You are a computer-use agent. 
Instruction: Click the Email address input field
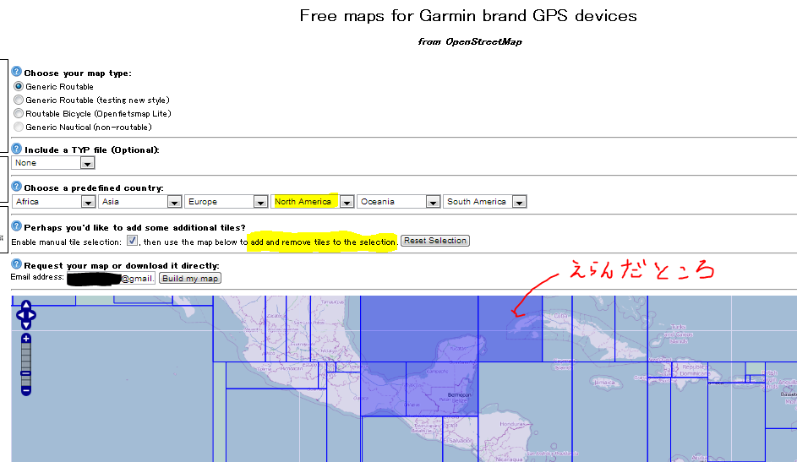(x=110, y=279)
